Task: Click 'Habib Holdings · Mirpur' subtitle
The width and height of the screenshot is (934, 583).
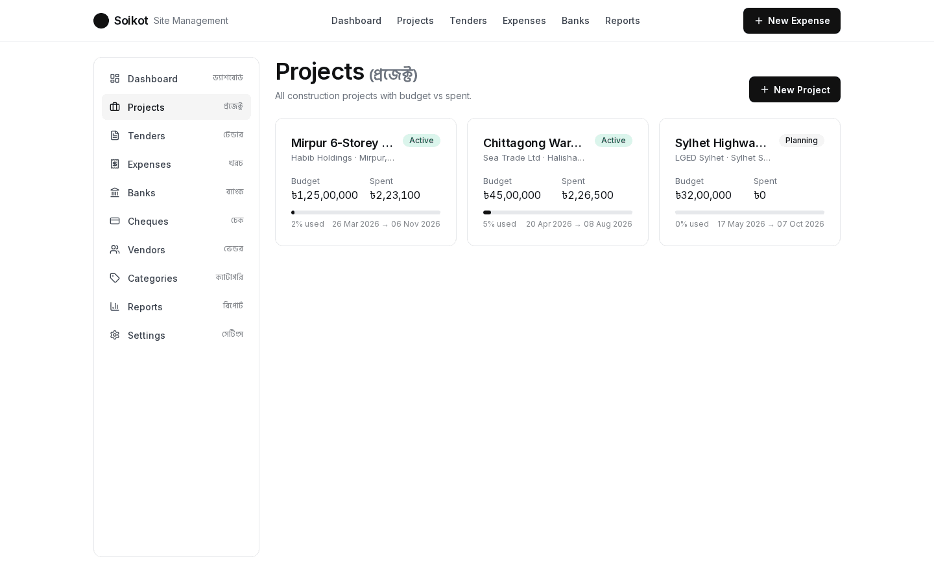Action: coord(343,158)
